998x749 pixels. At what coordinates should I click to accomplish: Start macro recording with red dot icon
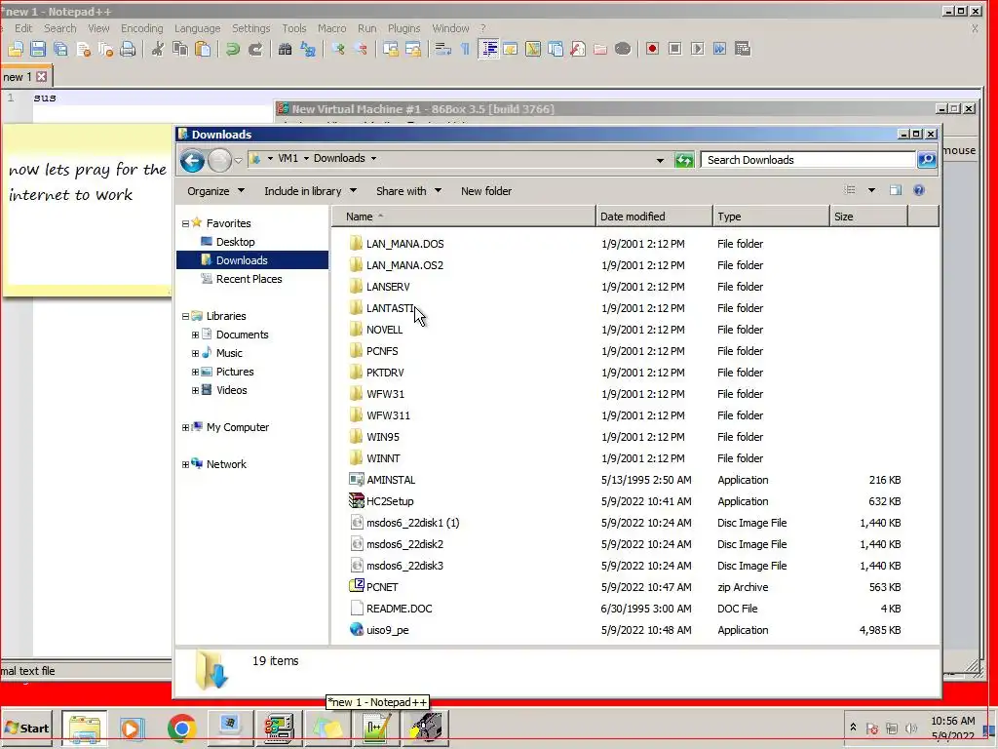tap(652, 49)
